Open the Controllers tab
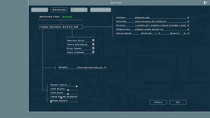 tap(100, 10)
